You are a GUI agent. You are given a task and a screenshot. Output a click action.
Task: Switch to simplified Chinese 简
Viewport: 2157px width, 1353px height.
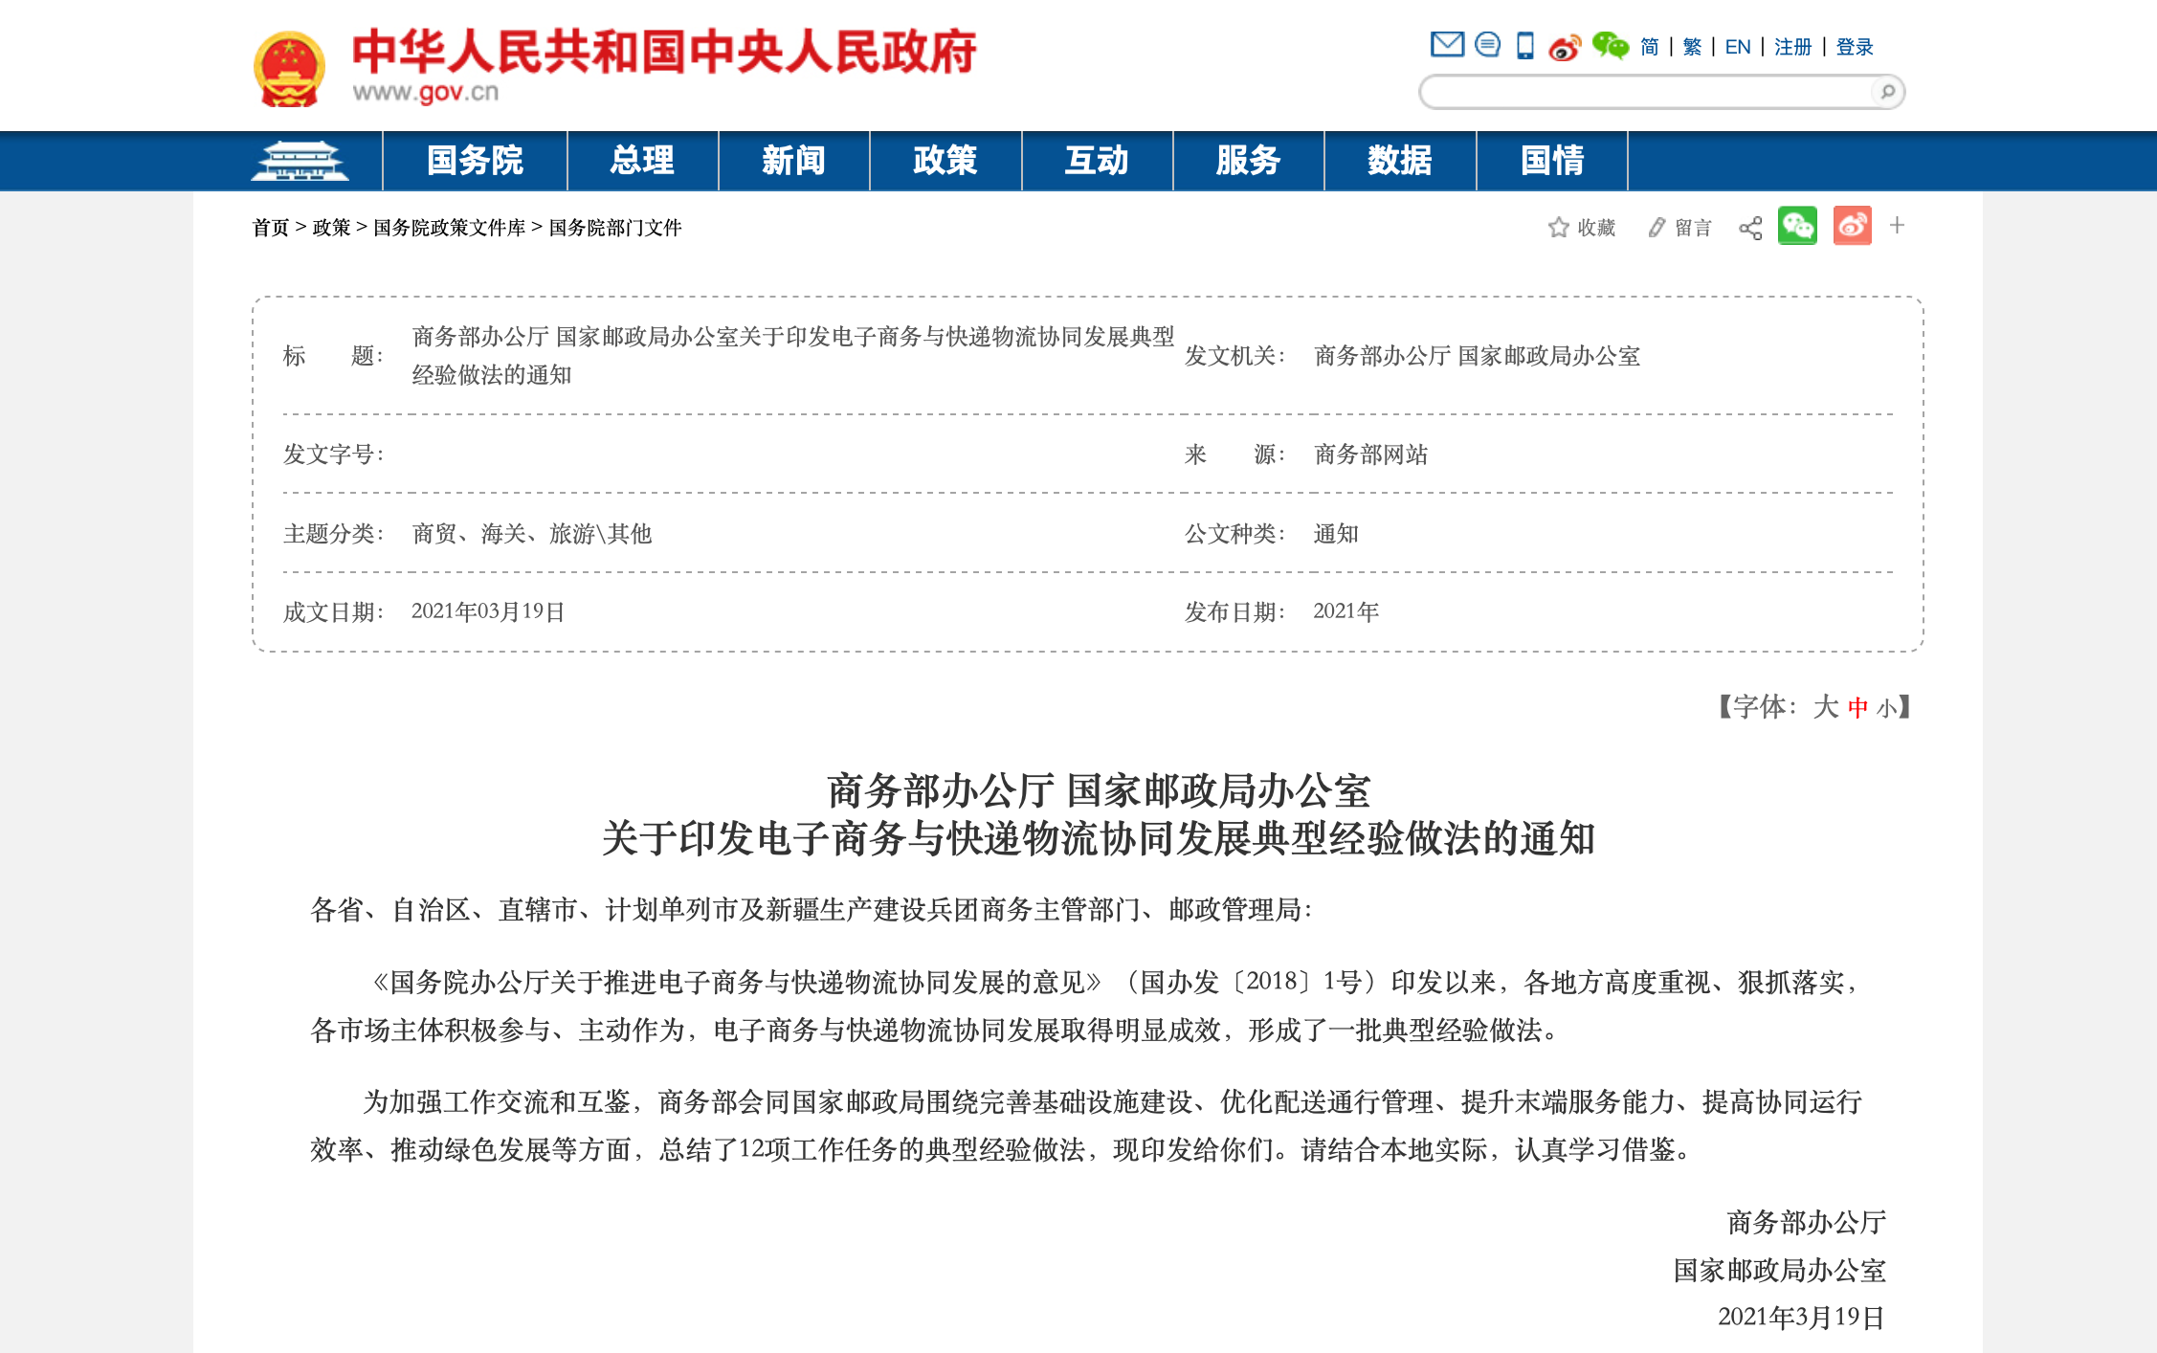[x=1650, y=47]
